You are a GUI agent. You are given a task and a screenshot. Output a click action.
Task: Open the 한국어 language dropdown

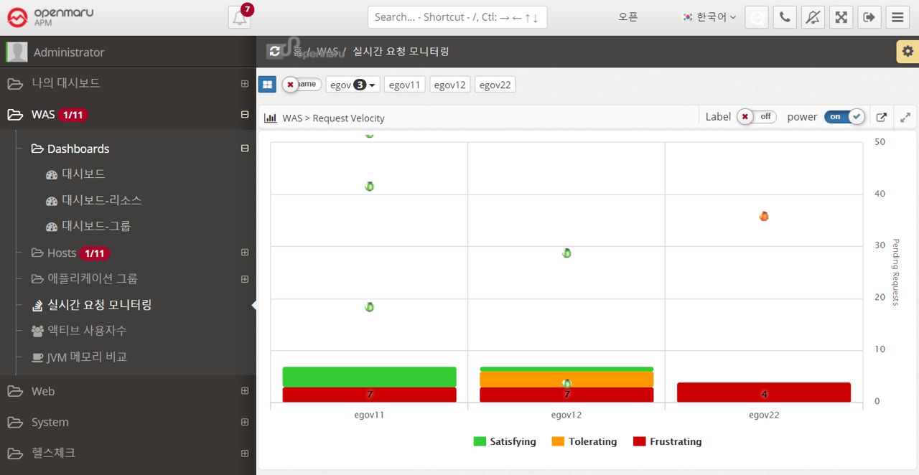[x=709, y=17]
